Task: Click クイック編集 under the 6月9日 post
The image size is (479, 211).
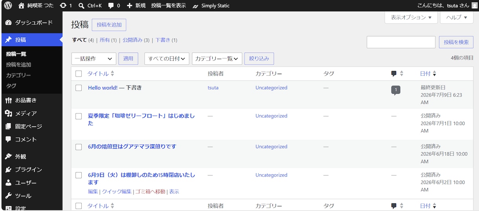Action: coord(117,192)
